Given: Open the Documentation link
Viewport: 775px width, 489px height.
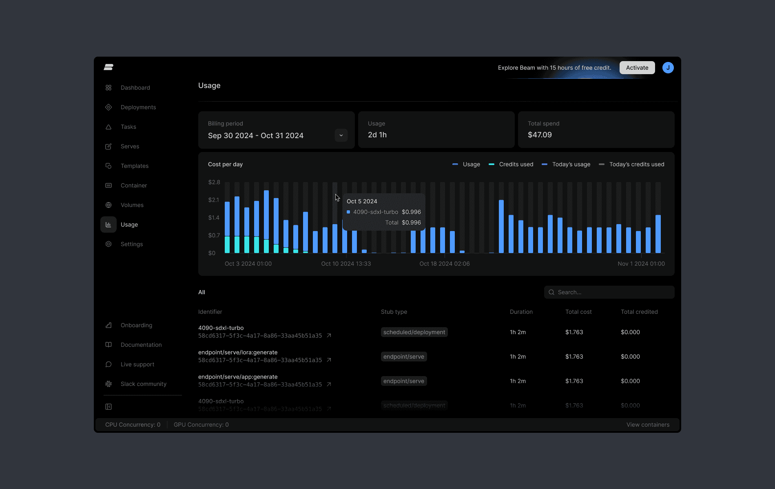Looking at the screenshot, I should tap(141, 345).
